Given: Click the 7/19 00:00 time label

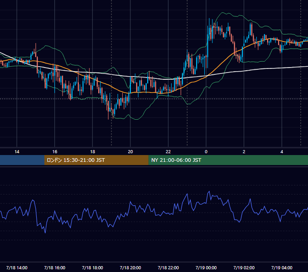Looking at the screenshot, I should pos(206,267).
